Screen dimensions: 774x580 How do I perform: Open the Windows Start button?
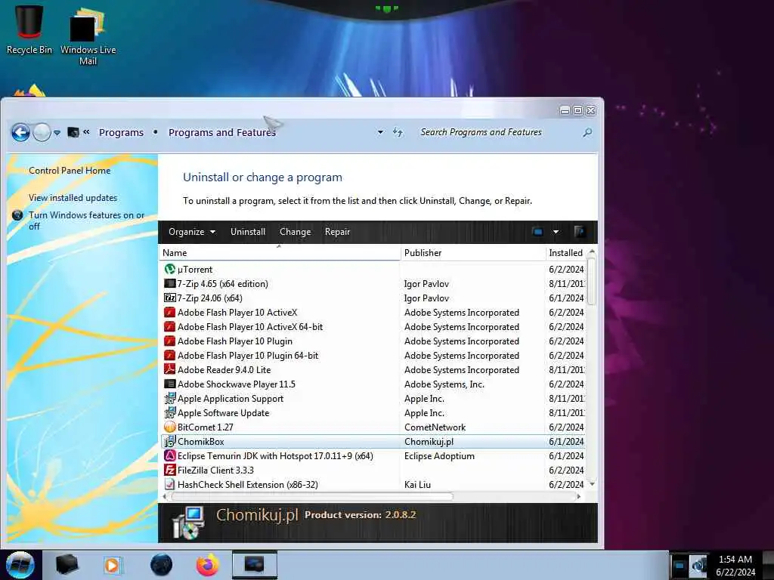click(x=20, y=565)
